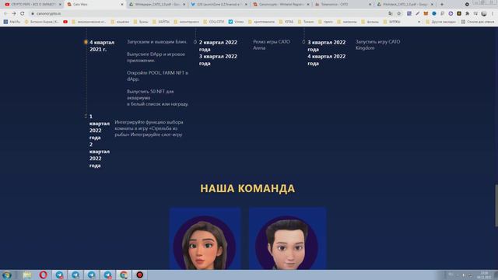The width and height of the screenshot is (498, 280).
Task: Click the 4 квартал 2021 г. roadmap label
Action: 102,46
